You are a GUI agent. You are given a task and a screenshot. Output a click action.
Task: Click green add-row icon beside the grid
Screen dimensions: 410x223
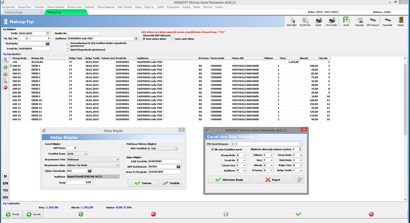click(x=5, y=67)
